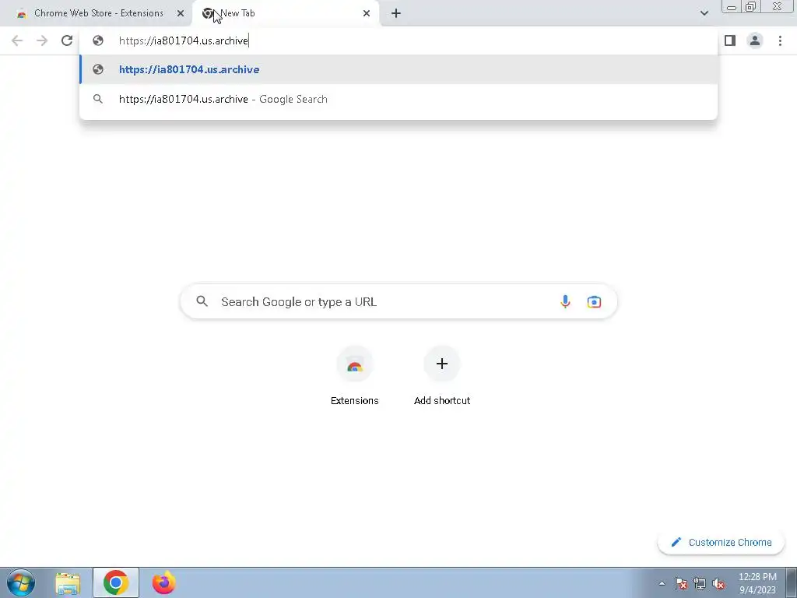Show hidden system tray icons arrow
Screen dimensions: 797x598
coord(662,583)
